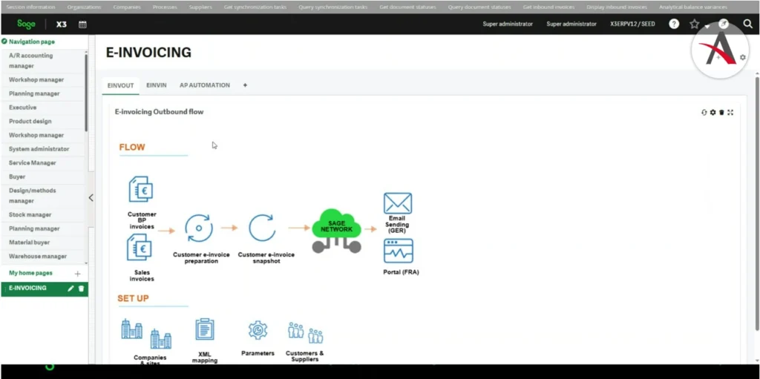Screen dimensions: 760x379
Task: Open the Customer e-invoice snapshot icon
Action: (x=262, y=228)
